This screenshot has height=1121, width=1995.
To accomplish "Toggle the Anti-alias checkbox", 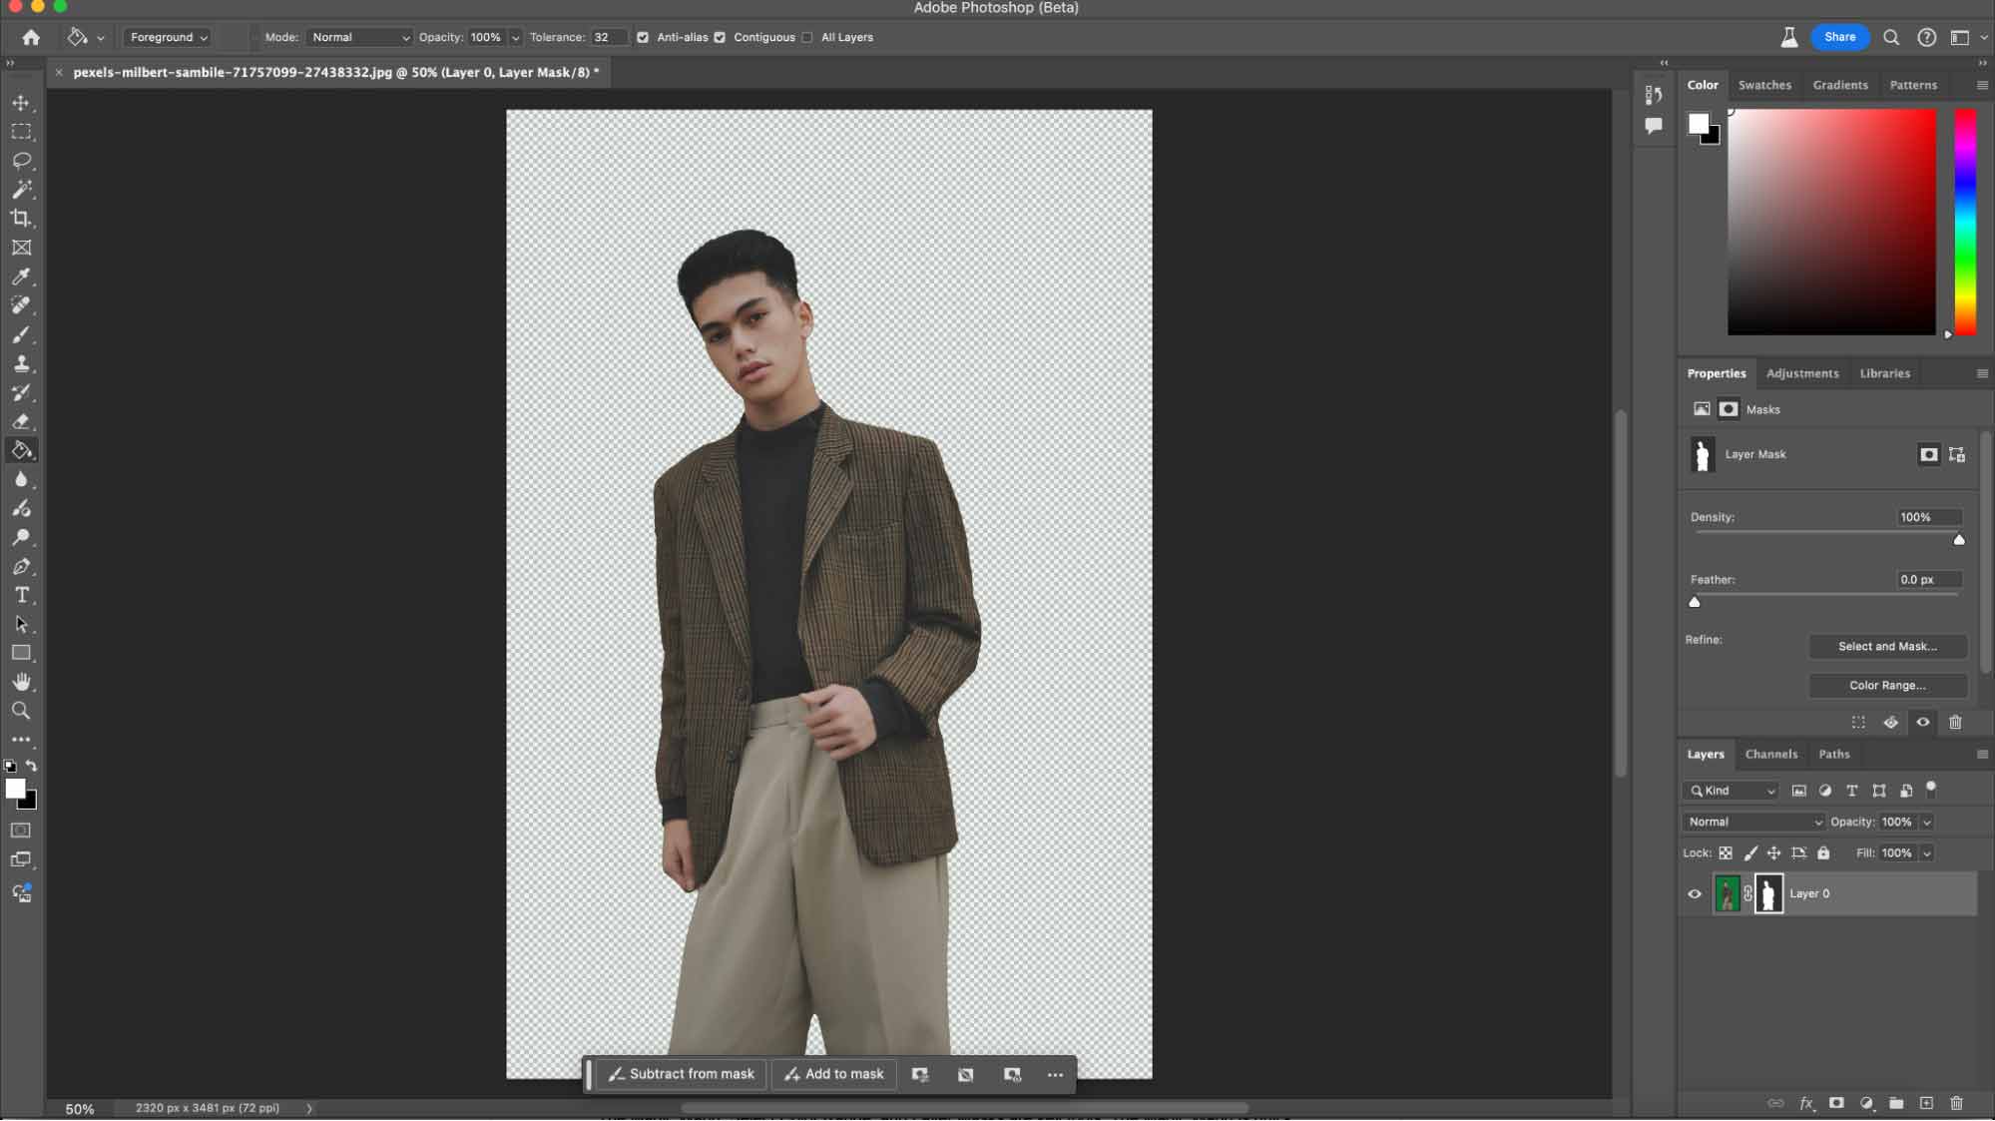I will click(x=643, y=37).
